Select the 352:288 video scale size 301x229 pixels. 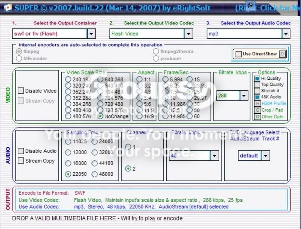pos(68,98)
